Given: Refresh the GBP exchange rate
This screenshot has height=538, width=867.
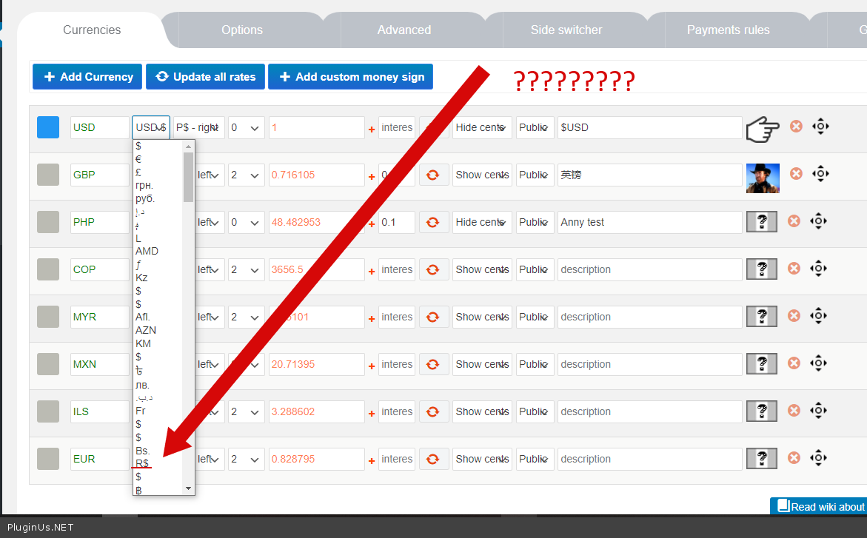Looking at the screenshot, I should click(434, 175).
